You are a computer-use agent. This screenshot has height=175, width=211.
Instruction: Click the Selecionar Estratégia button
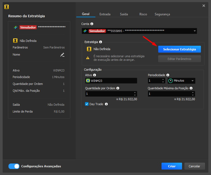point(180,49)
